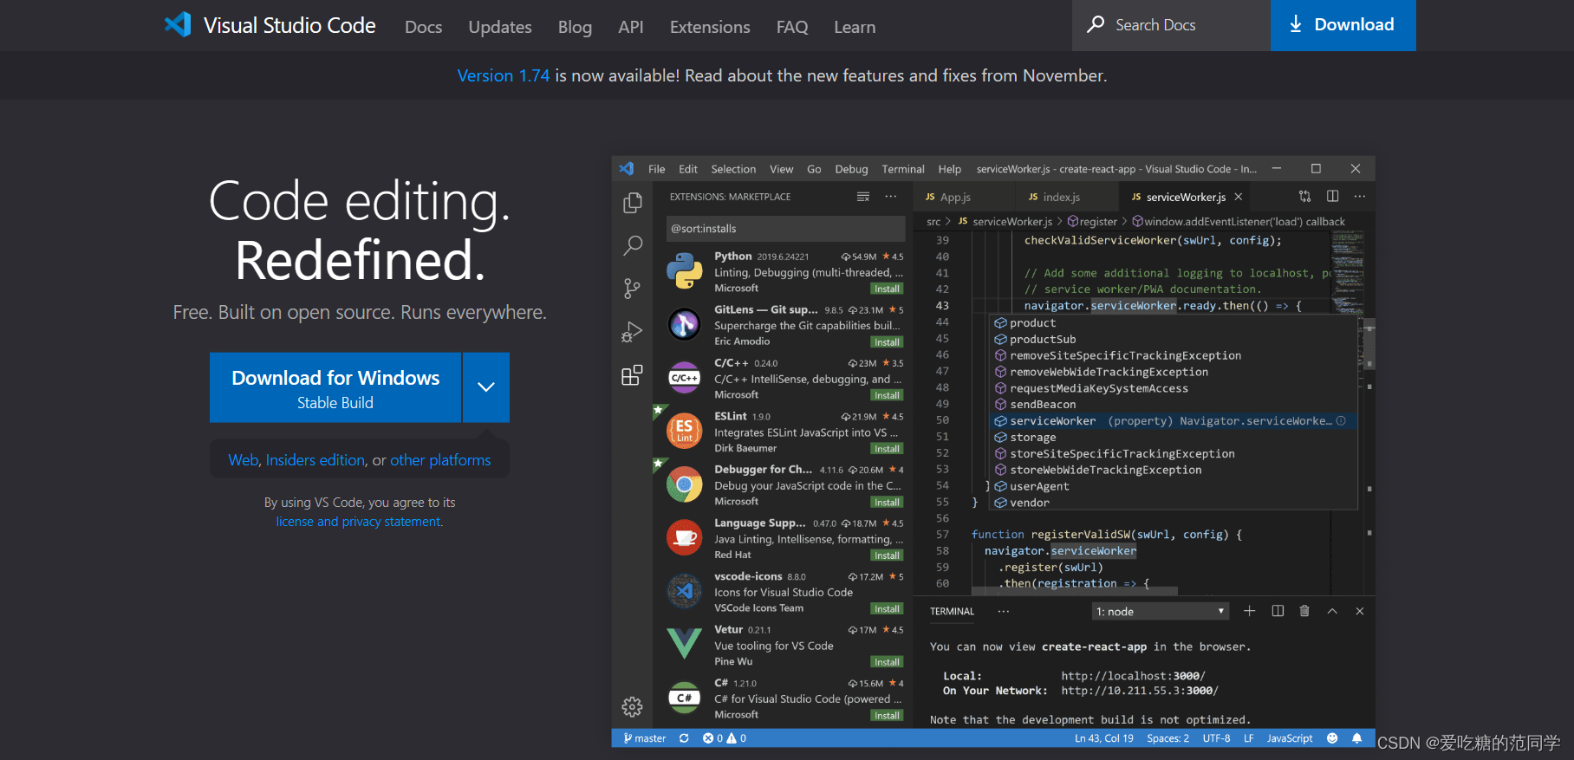The image size is (1574, 760).
Task: Click the split editor icon
Action: 1332,197
